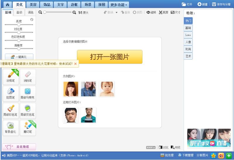Click the 重做 redo icon
The width and height of the screenshot is (234, 160).
coord(123,12)
